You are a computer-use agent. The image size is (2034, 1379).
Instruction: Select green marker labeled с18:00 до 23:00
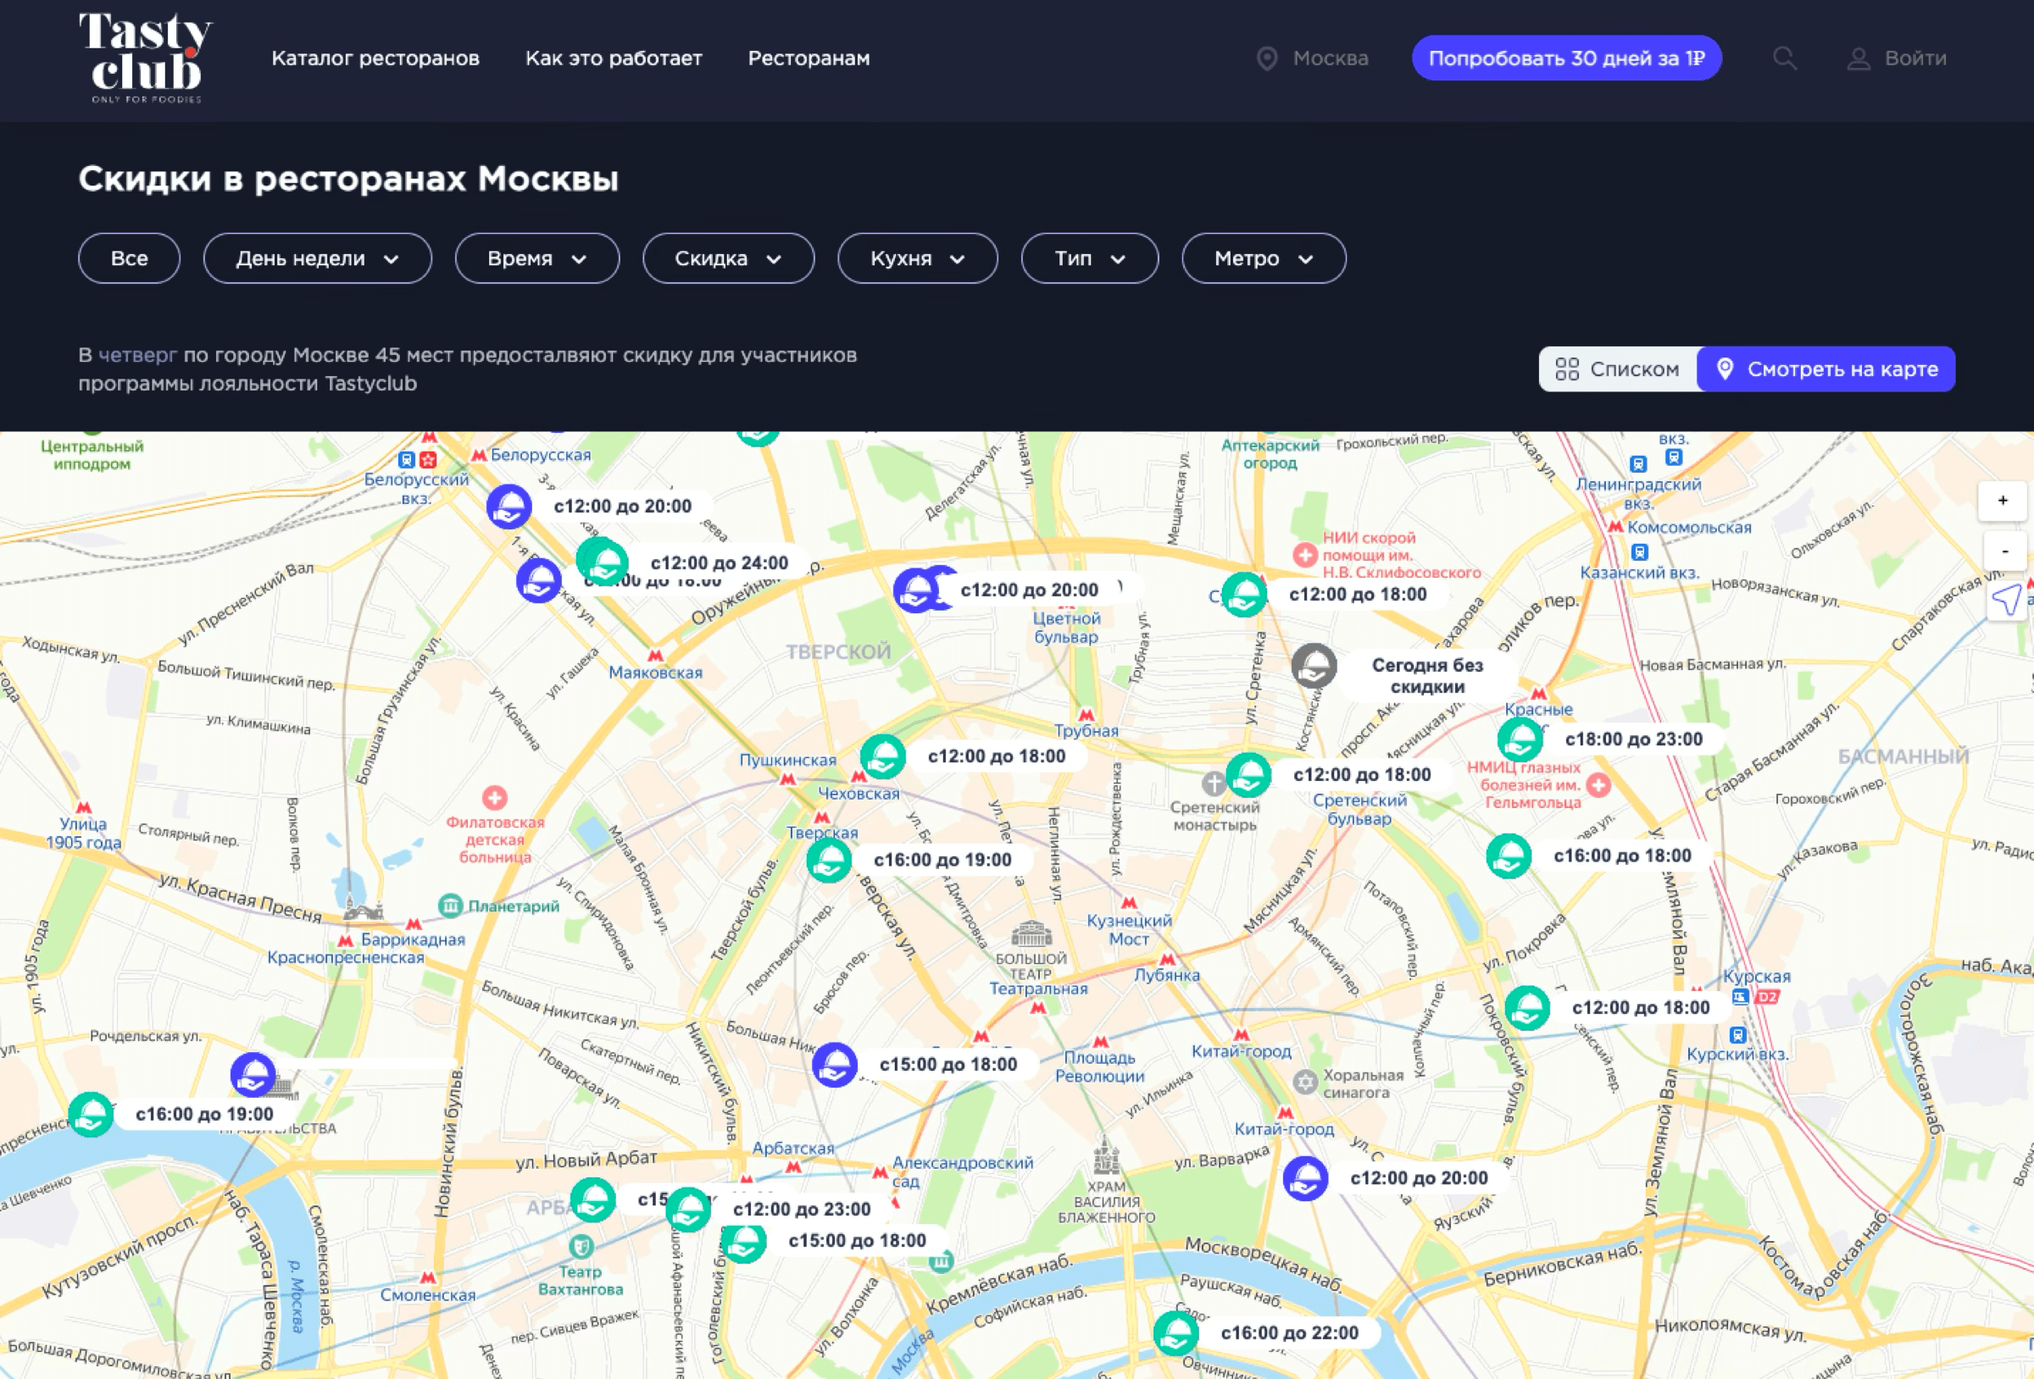(x=1520, y=739)
